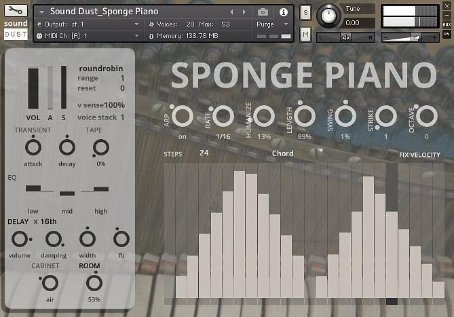Click the stereo pan slider
This screenshot has height=317, width=454.
pos(345,37)
